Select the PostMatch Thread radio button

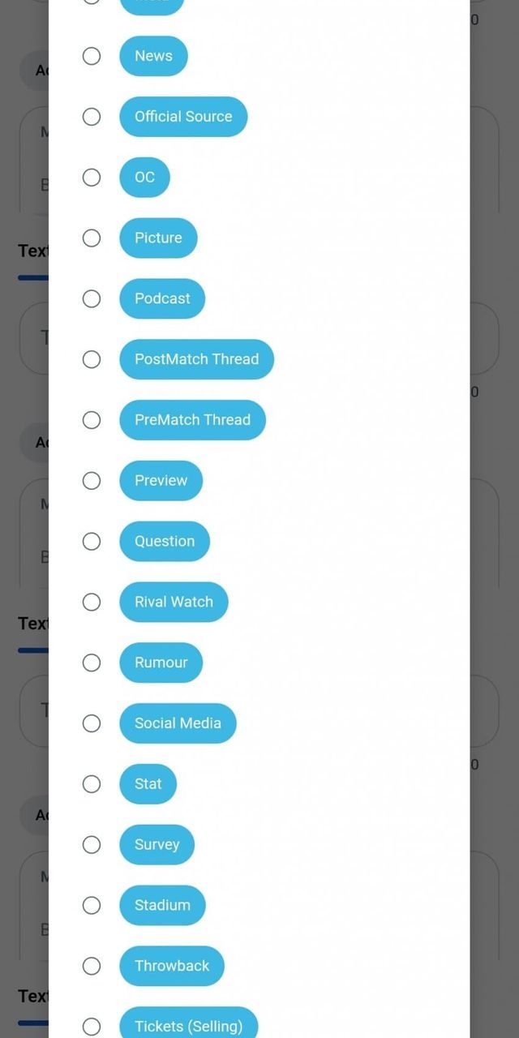tap(92, 359)
